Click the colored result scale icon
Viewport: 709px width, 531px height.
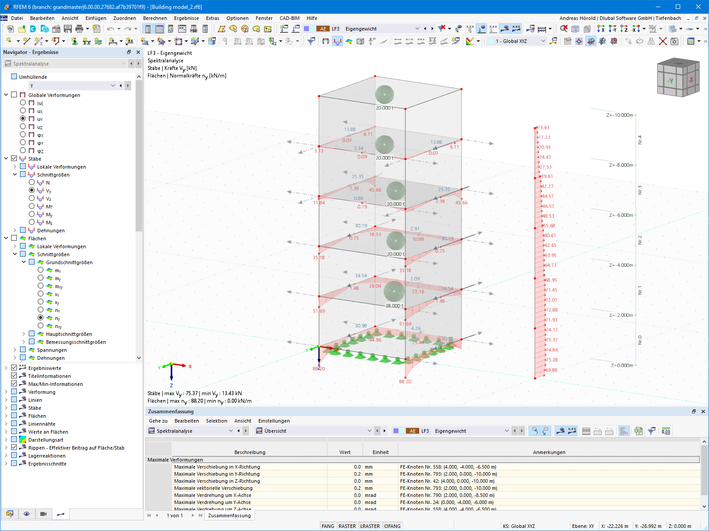click(x=470, y=41)
